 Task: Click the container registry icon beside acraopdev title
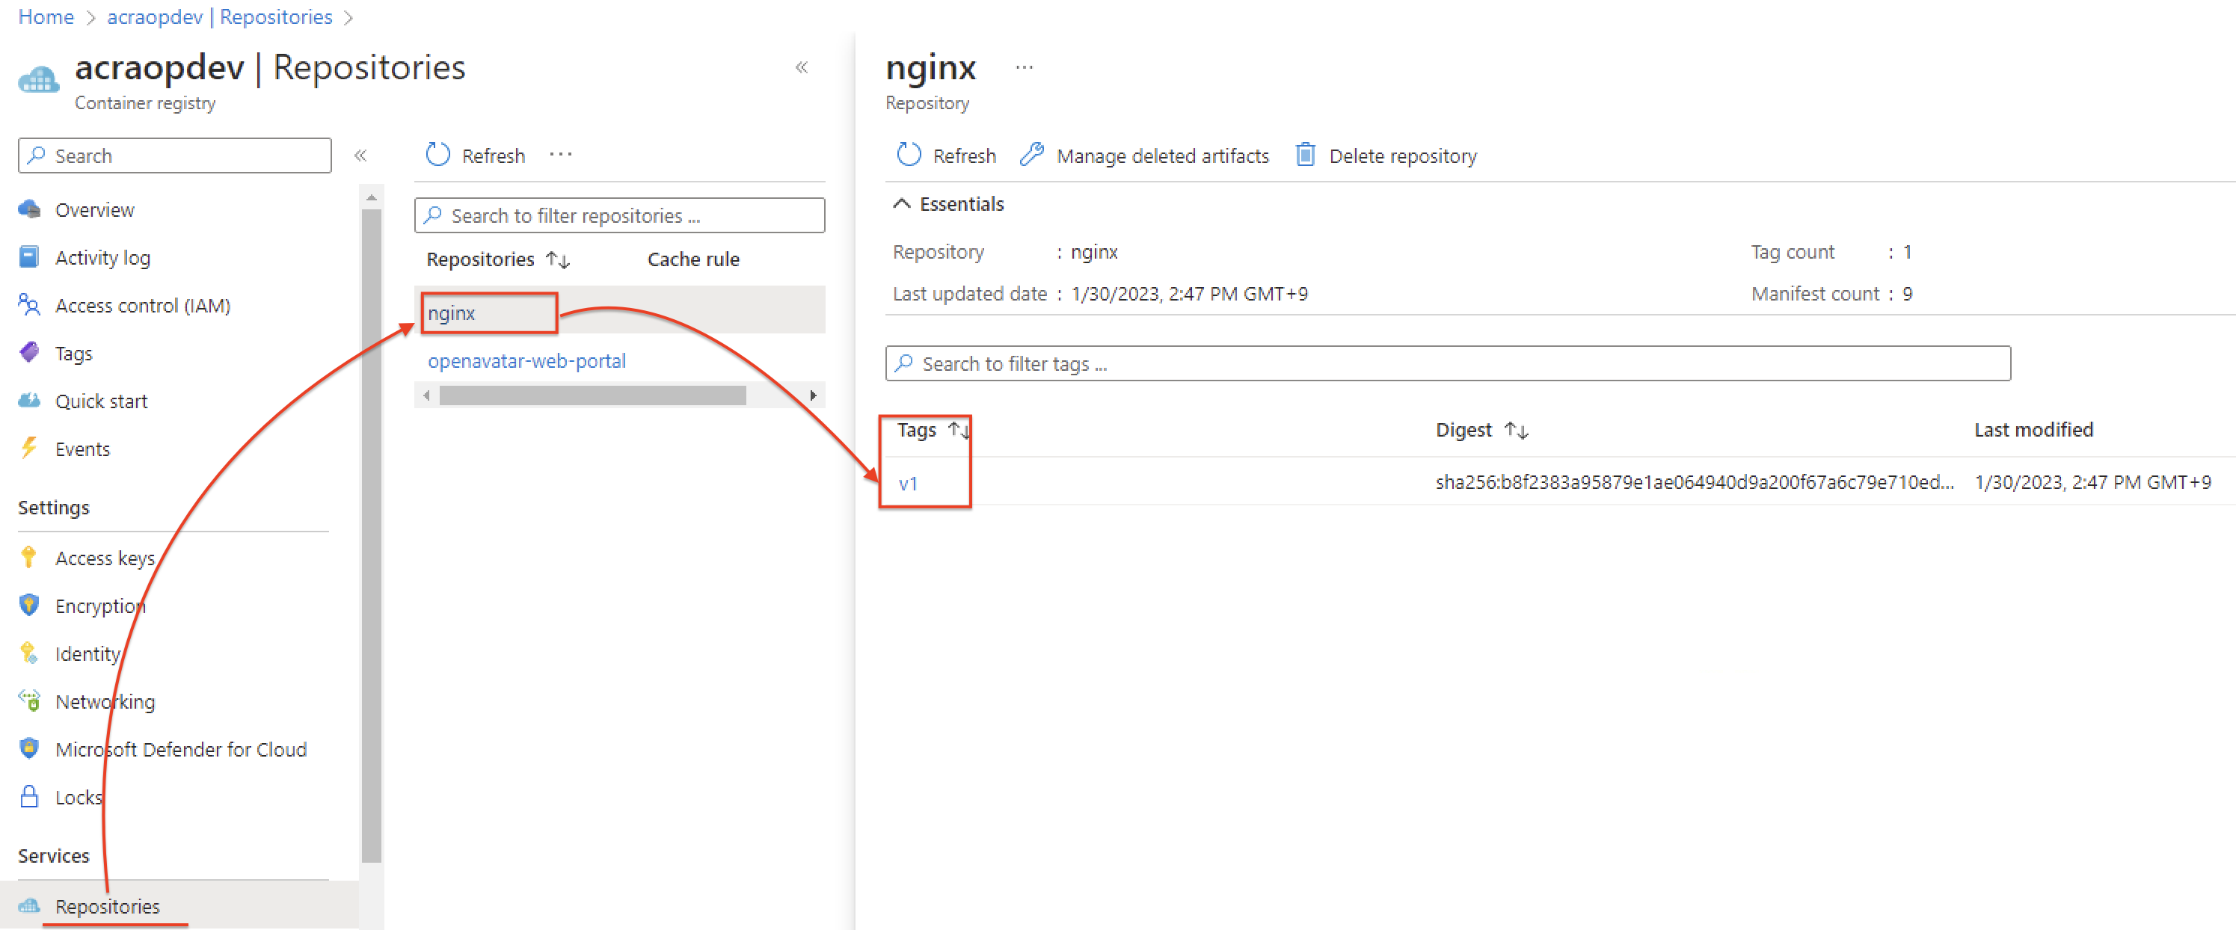pyautogui.click(x=38, y=80)
